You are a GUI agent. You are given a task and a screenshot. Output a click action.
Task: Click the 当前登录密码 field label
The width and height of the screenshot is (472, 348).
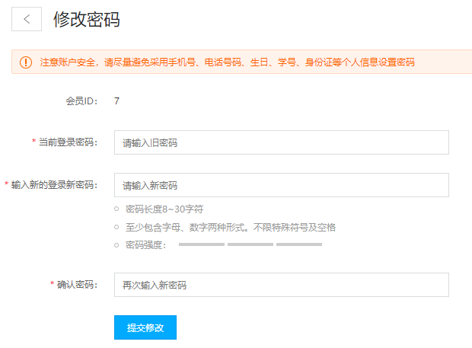click(x=69, y=142)
